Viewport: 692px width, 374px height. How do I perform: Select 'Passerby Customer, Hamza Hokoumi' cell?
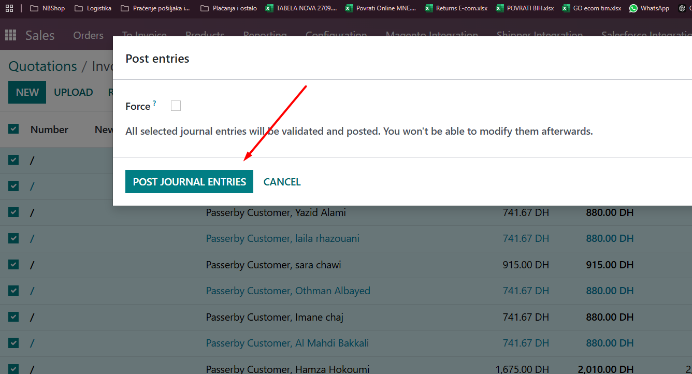pos(287,369)
